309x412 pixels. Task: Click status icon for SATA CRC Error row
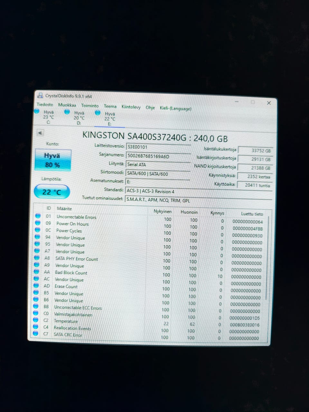click(x=35, y=334)
